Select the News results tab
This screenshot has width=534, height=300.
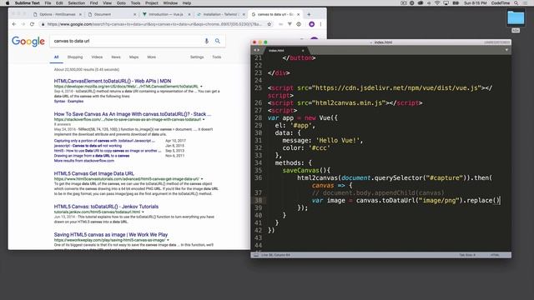pos(116,57)
